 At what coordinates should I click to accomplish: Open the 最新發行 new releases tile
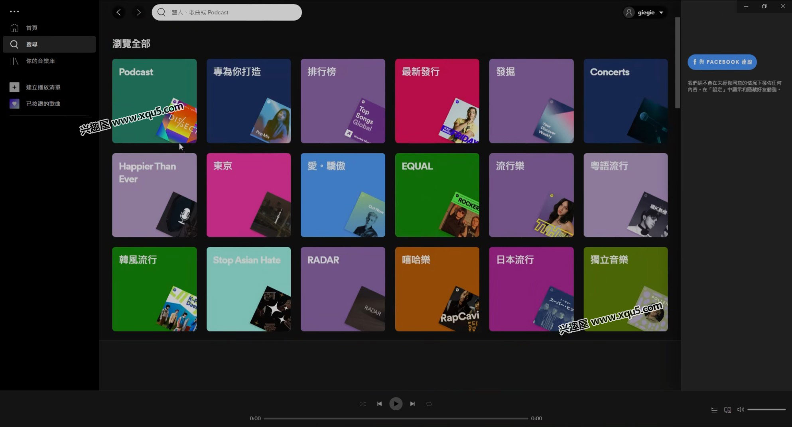point(437,101)
